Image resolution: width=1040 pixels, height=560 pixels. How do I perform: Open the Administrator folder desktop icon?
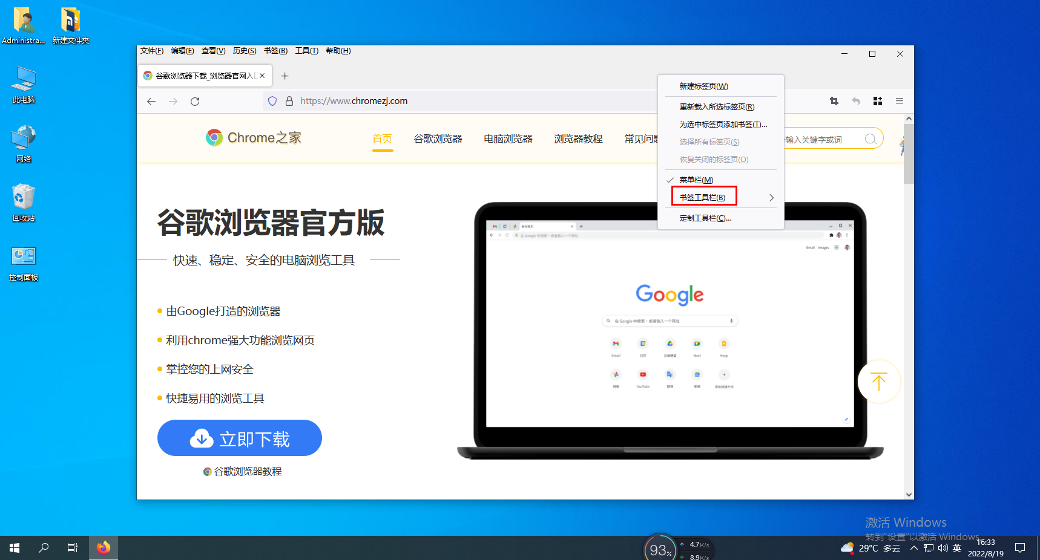pyautogui.click(x=24, y=25)
